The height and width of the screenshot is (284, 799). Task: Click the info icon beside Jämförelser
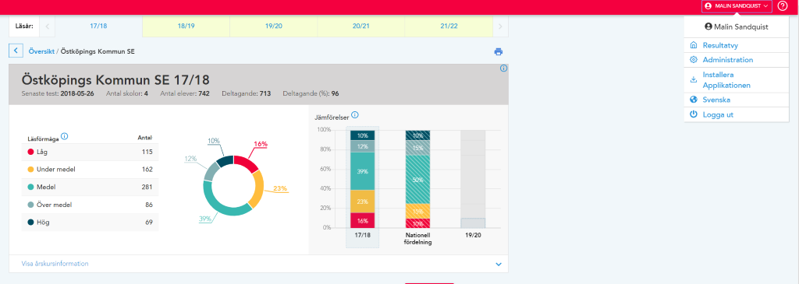355,115
